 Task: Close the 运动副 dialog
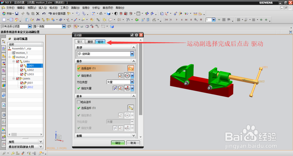(x=141, y=35)
